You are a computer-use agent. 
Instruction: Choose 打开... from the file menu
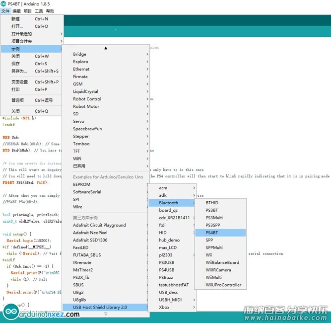tap(32, 26)
